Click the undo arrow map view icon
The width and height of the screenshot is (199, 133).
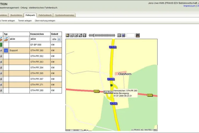(x=72, y=35)
